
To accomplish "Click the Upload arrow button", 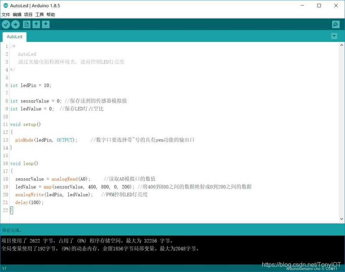I will coord(15,25).
